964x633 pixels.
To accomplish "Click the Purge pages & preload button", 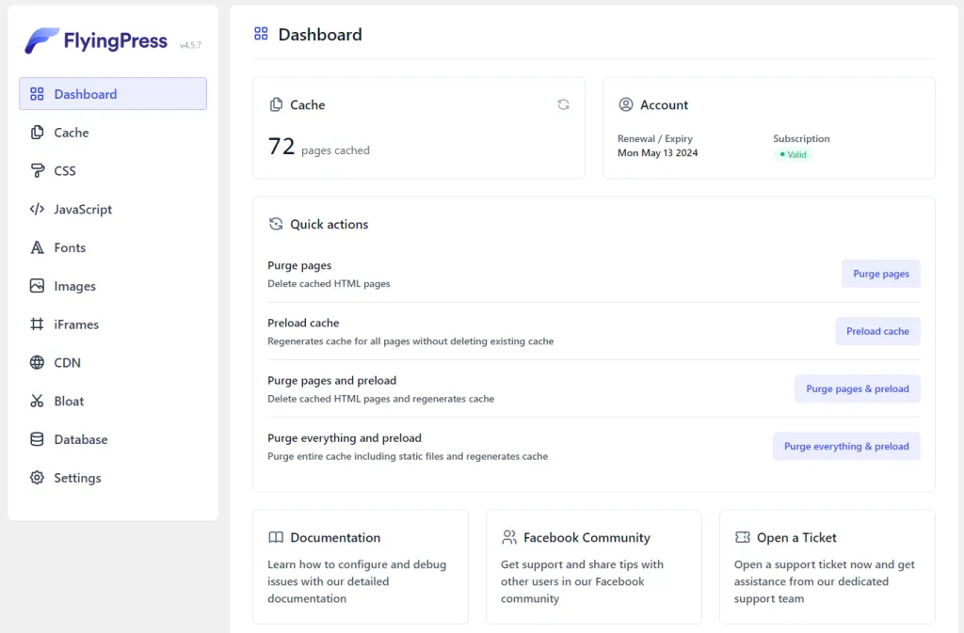I will click(x=857, y=389).
